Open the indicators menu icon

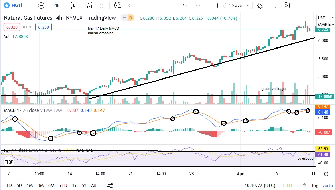pyautogui.click(x=89, y=5)
